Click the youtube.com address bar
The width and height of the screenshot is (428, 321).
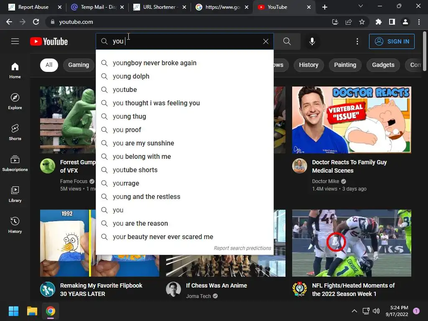pyautogui.click(x=189, y=22)
